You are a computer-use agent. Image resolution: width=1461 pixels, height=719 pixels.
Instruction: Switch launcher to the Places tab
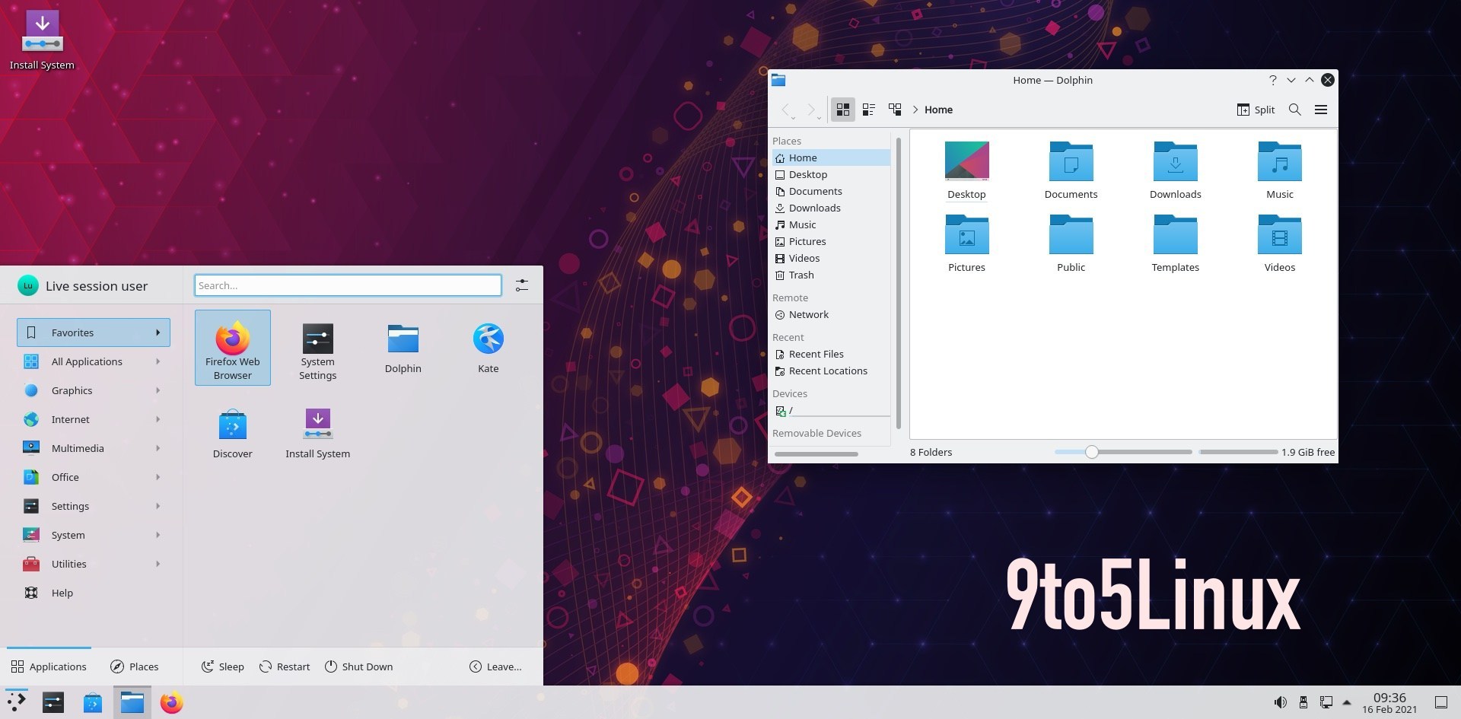pos(135,667)
